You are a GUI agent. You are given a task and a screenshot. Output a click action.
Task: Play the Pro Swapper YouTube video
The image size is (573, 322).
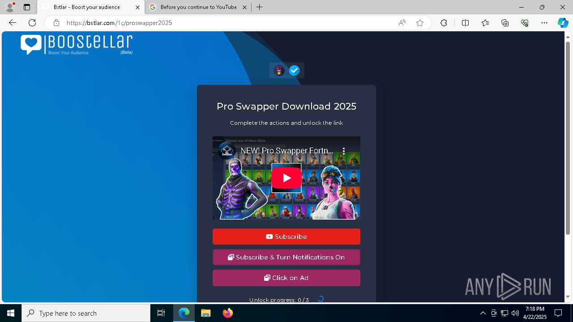[286, 178]
